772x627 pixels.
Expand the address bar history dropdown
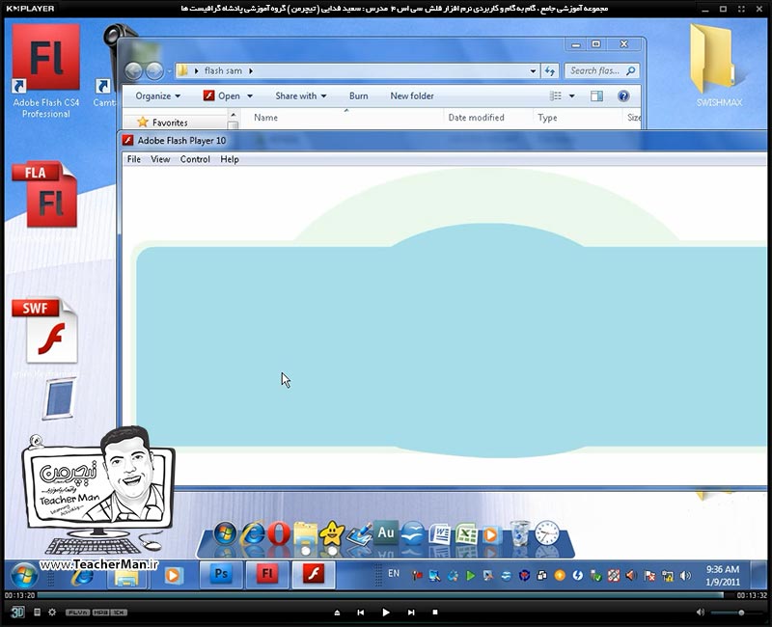(x=533, y=70)
